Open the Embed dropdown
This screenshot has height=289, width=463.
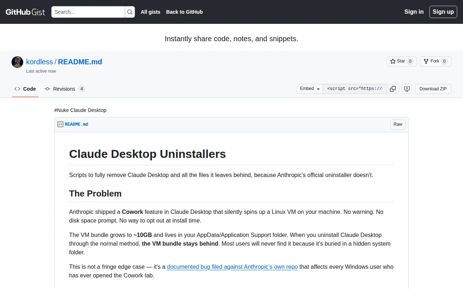click(x=310, y=89)
